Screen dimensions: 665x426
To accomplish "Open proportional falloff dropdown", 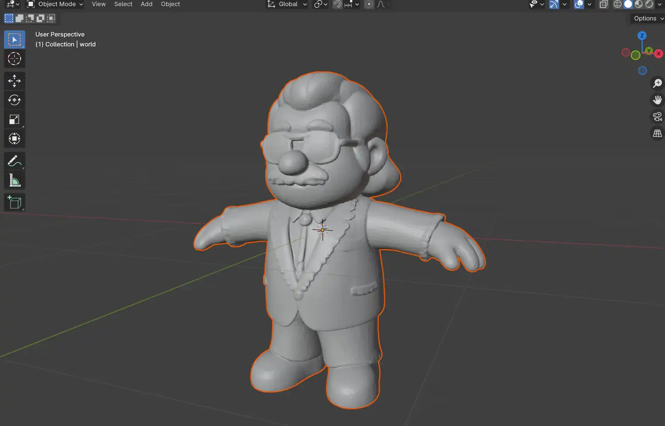I will click(383, 4).
